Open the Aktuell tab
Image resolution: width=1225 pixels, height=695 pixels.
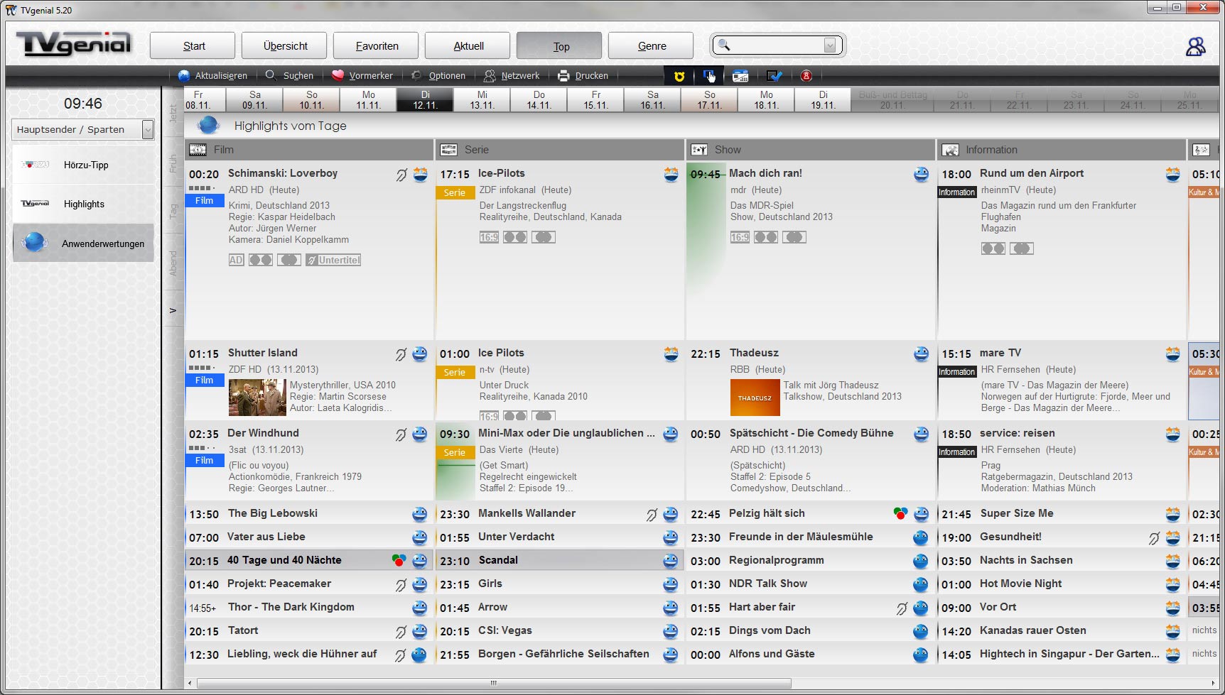468,45
